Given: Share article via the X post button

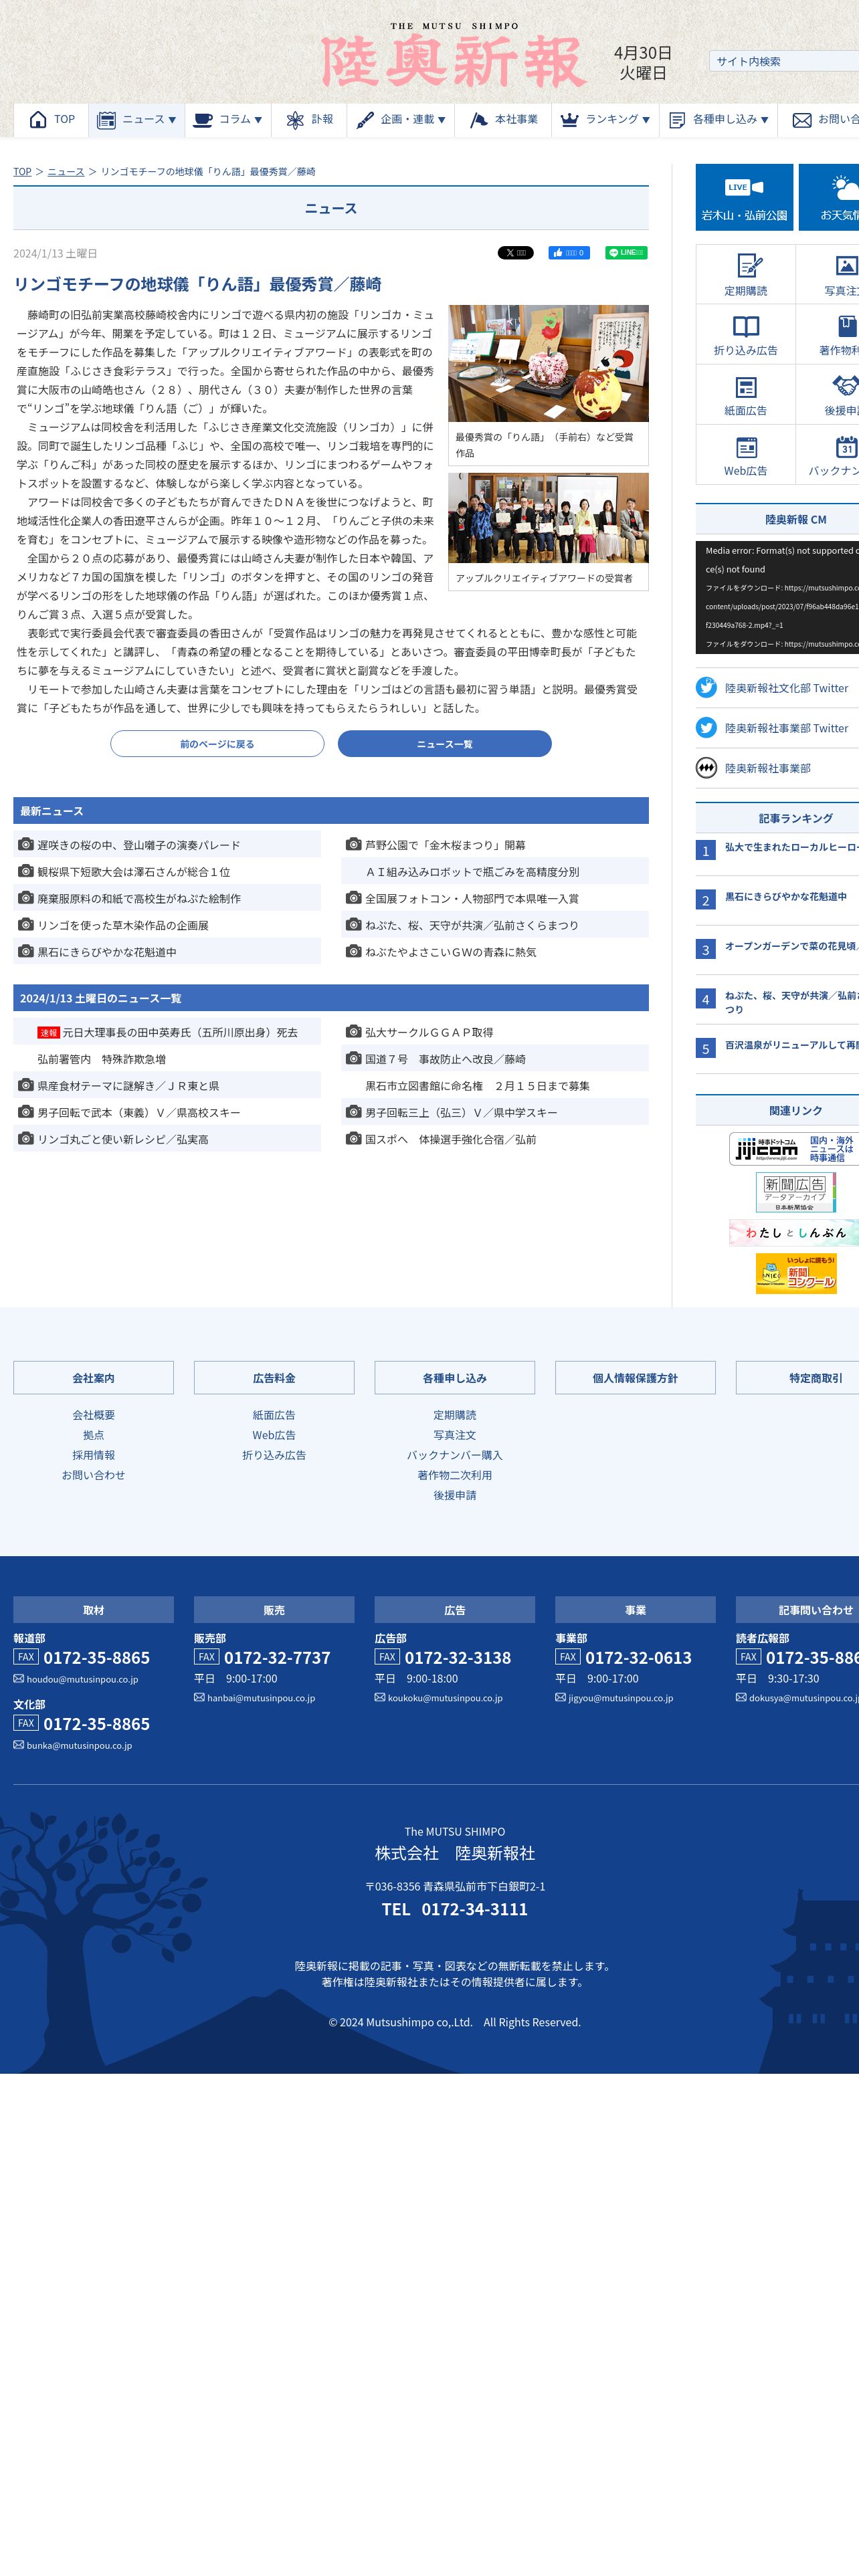Looking at the screenshot, I should [516, 253].
